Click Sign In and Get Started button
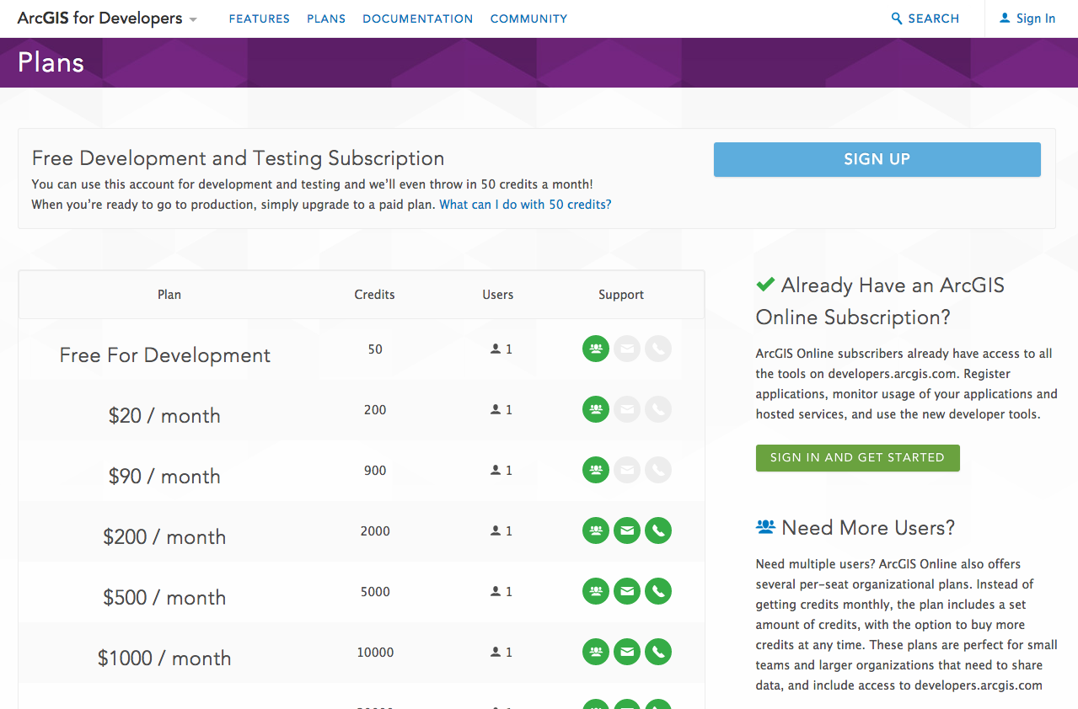 [858, 457]
